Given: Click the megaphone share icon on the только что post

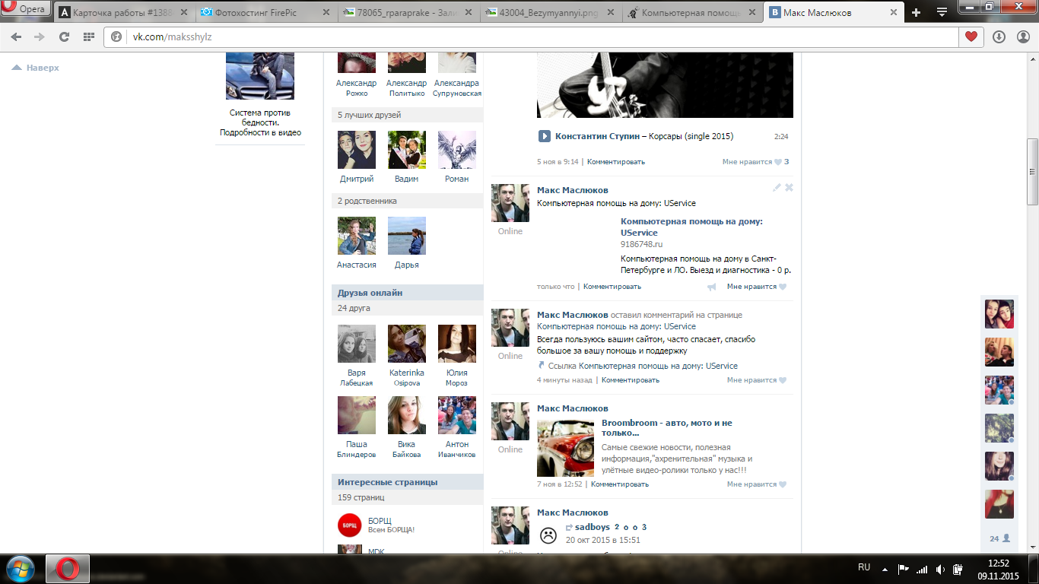Looking at the screenshot, I should click(x=712, y=287).
